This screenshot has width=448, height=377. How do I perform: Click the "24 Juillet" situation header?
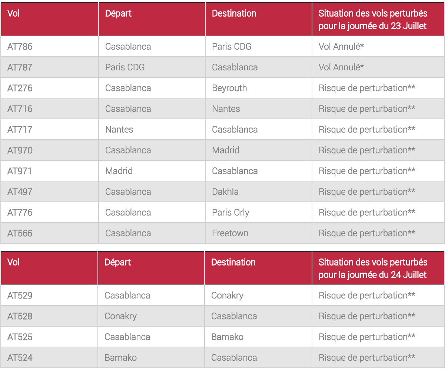(372, 268)
